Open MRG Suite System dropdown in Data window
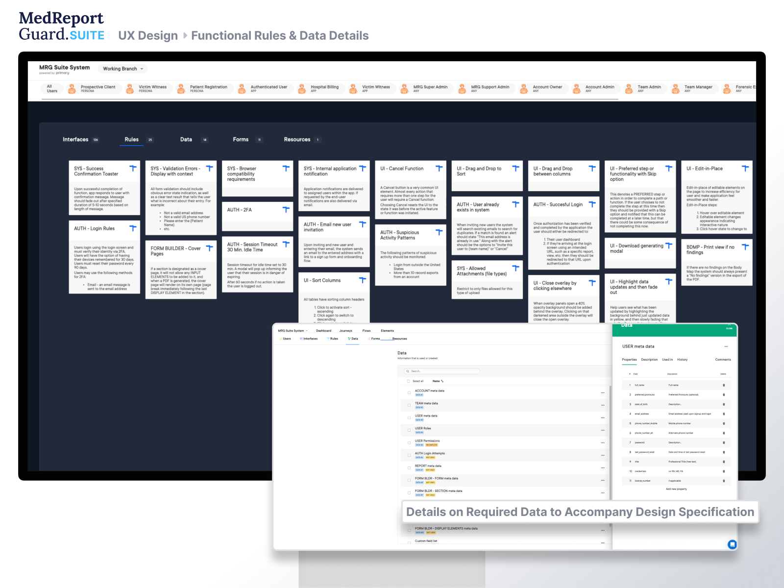 (293, 331)
